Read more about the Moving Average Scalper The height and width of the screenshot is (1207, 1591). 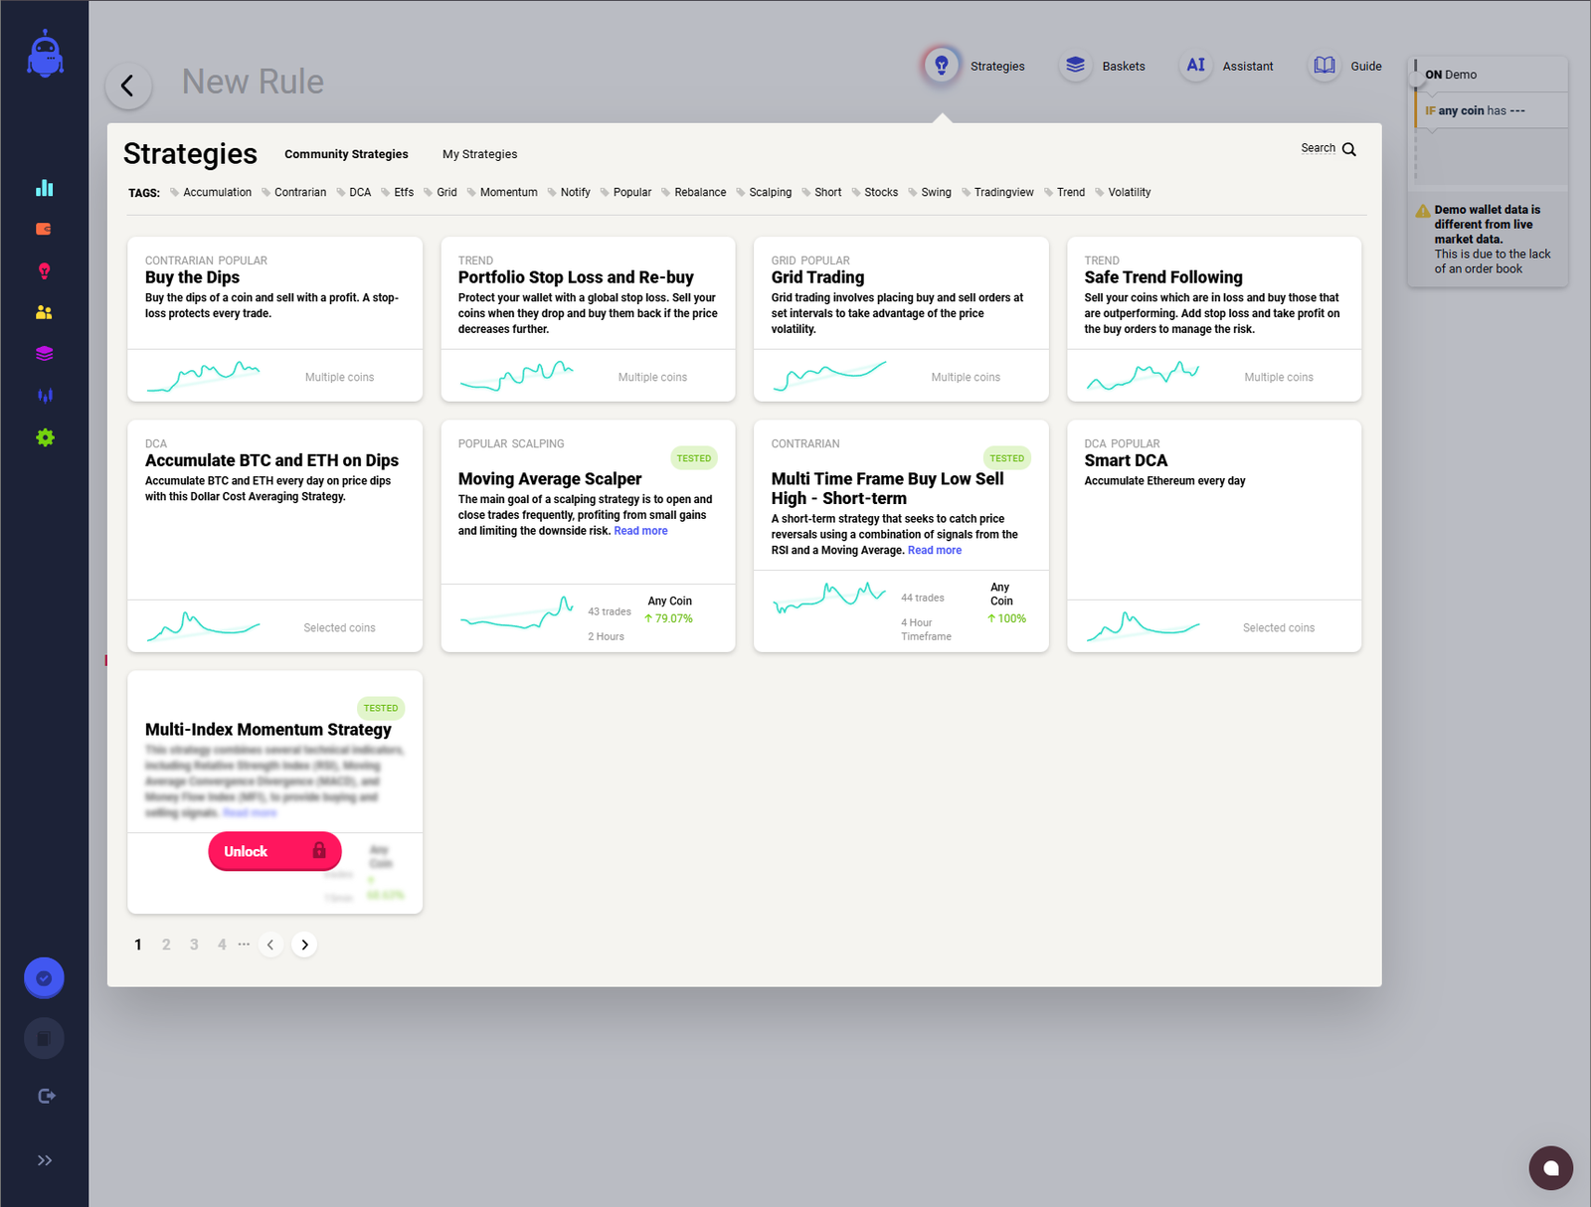(639, 530)
